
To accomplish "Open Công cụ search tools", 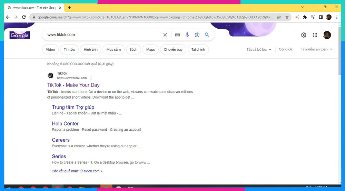I will [285, 49].
